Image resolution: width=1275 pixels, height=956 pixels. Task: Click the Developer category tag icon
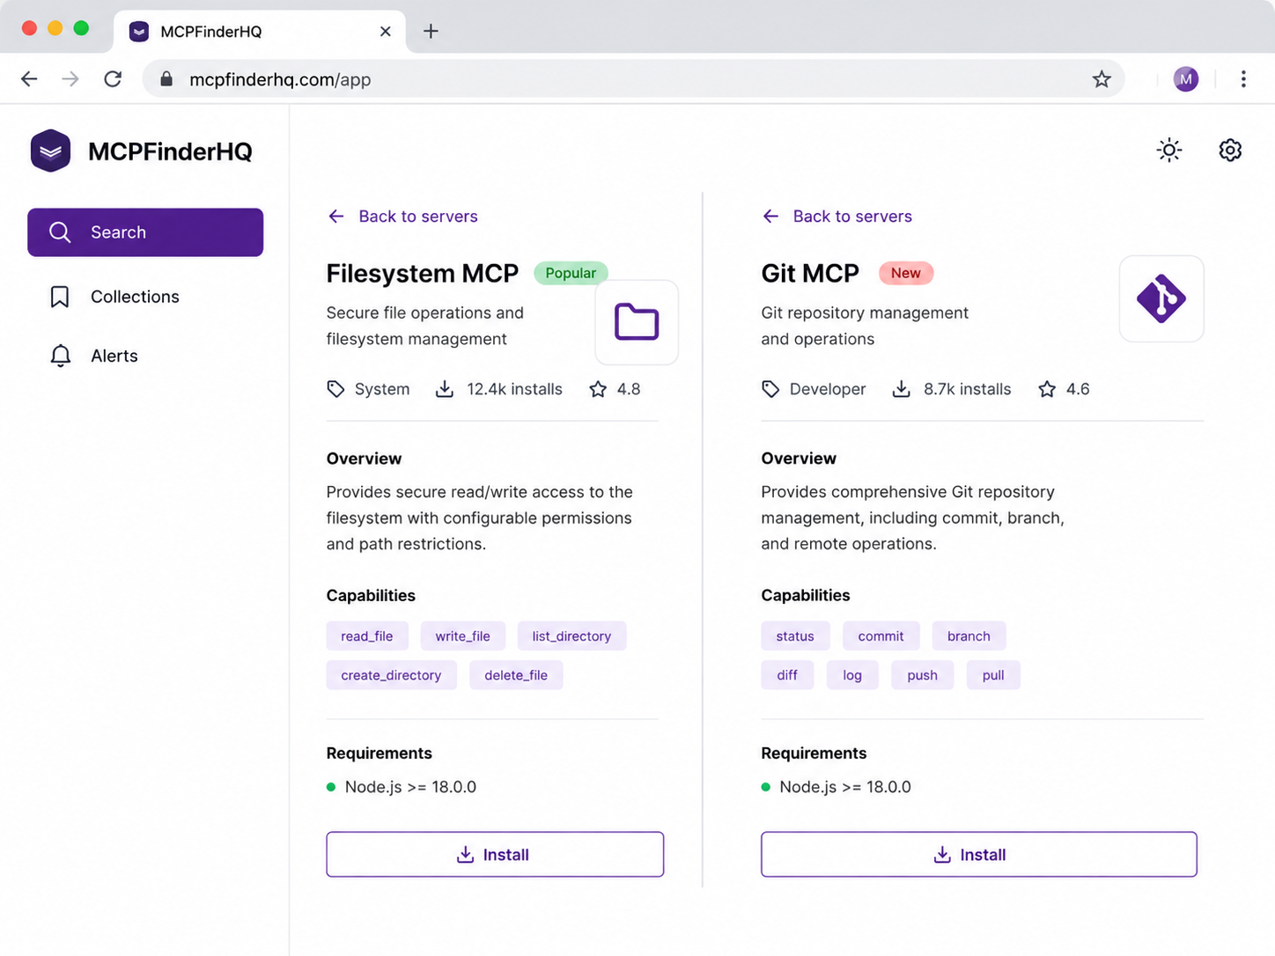(x=770, y=389)
